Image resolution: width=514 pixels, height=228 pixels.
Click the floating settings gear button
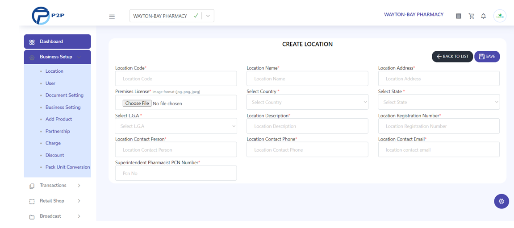tap(501, 201)
